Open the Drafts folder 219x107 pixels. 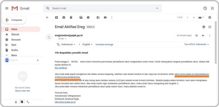point(15,50)
